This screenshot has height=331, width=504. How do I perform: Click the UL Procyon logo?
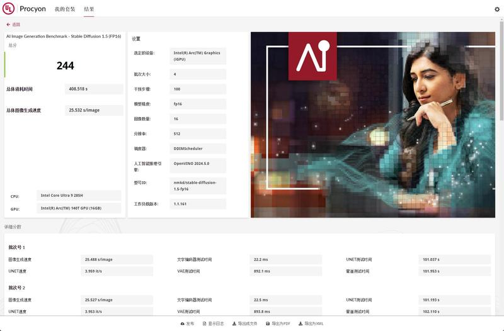click(x=24, y=9)
